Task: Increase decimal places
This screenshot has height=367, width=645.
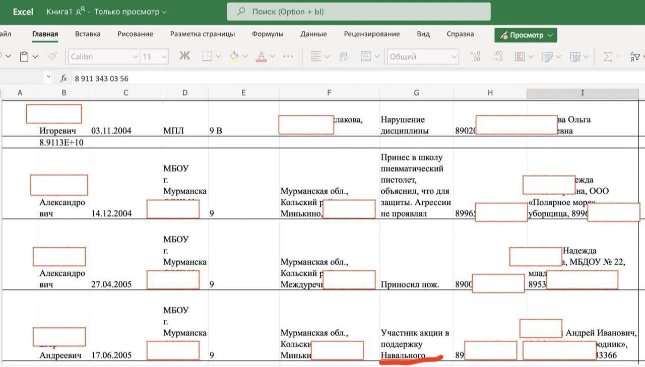Action: pos(475,56)
